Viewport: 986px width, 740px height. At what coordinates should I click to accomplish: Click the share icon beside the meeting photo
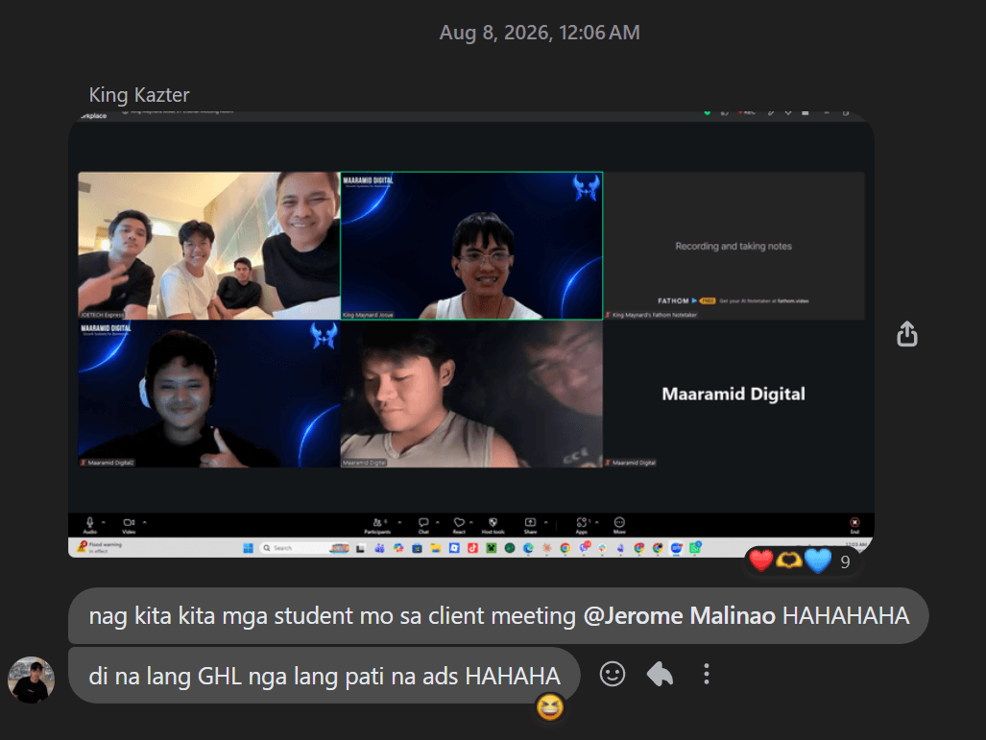click(x=906, y=334)
